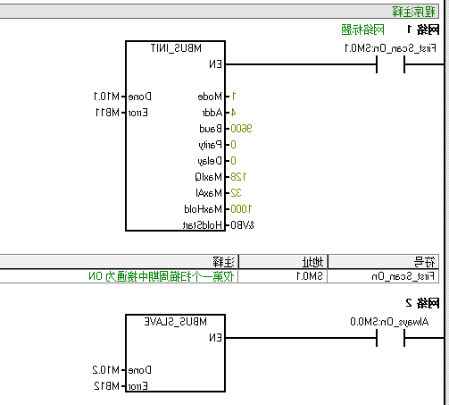Click the First_Scan_On:SM0.1 contact address label
The width and height of the screenshot is (449, 405).
click(x=390, y=48)
